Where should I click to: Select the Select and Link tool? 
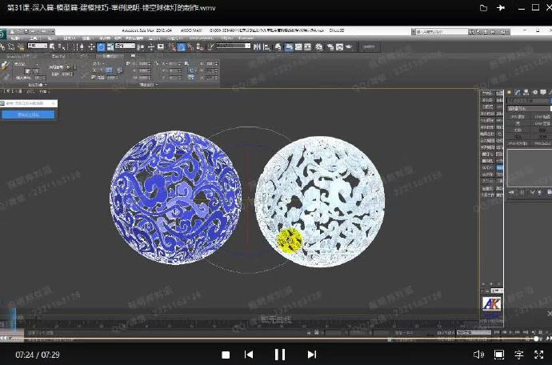[3, 47]
